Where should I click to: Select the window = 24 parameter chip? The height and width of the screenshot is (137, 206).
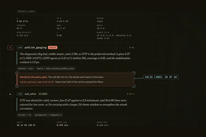pyautogui.click(x=25, y=115)
